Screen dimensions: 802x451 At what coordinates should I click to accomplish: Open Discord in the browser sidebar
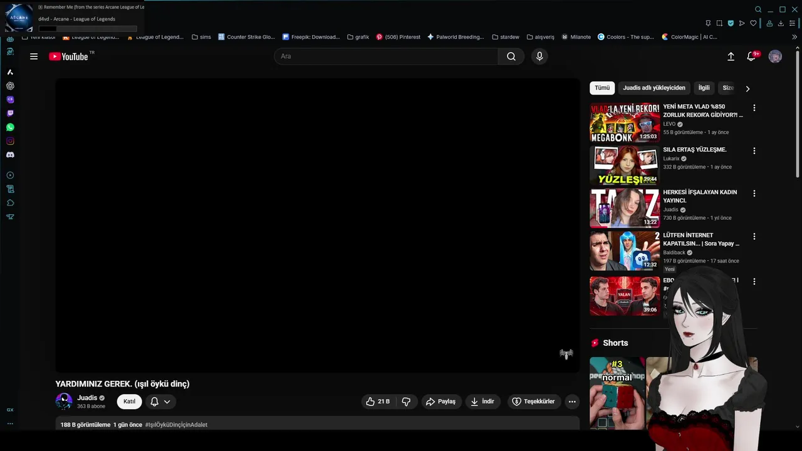pyautogui.click(x=10, y=155)
